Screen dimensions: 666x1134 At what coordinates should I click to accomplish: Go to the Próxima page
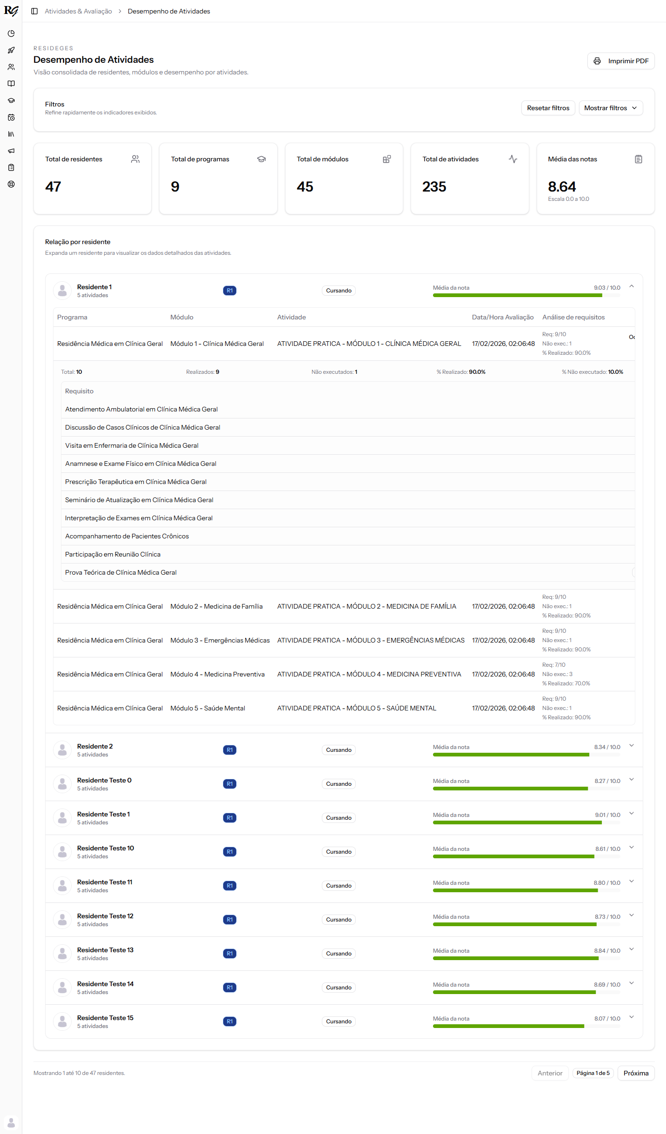pos(635,1073)
